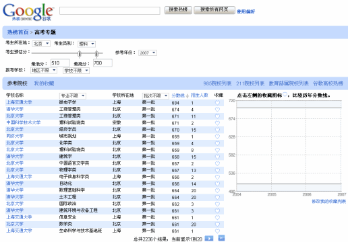Open 北京大学 link in 国际政治 row
The height and width of the screenshot is (242, 348).
(15, 204)
